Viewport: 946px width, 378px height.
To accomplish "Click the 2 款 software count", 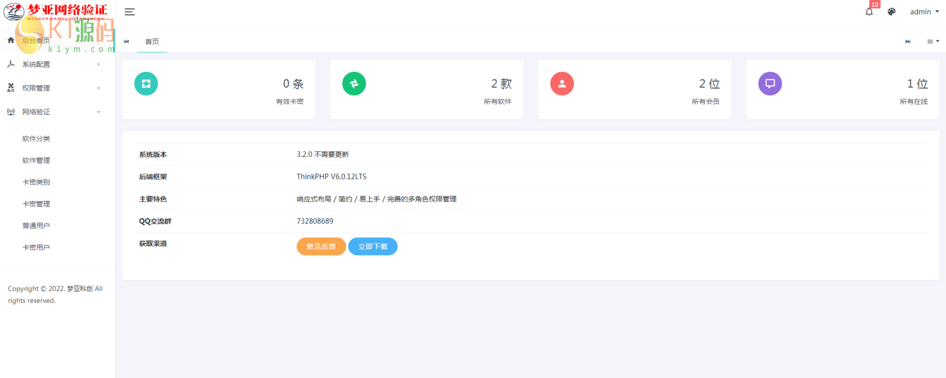I will 501,84.
